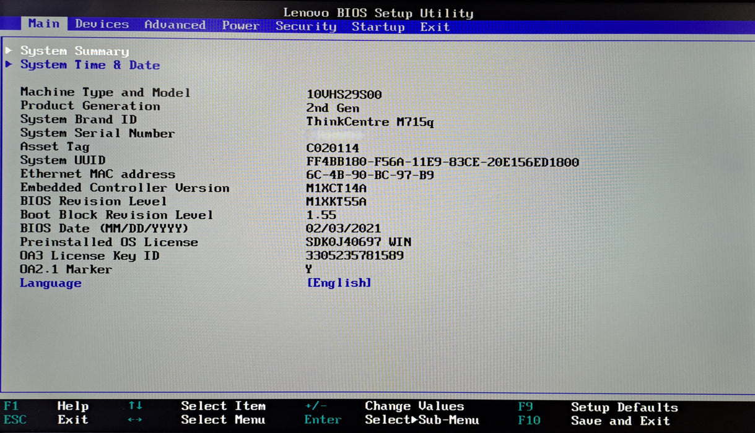
Task: Click the System UUID label
Action: [x=63, y=160]
